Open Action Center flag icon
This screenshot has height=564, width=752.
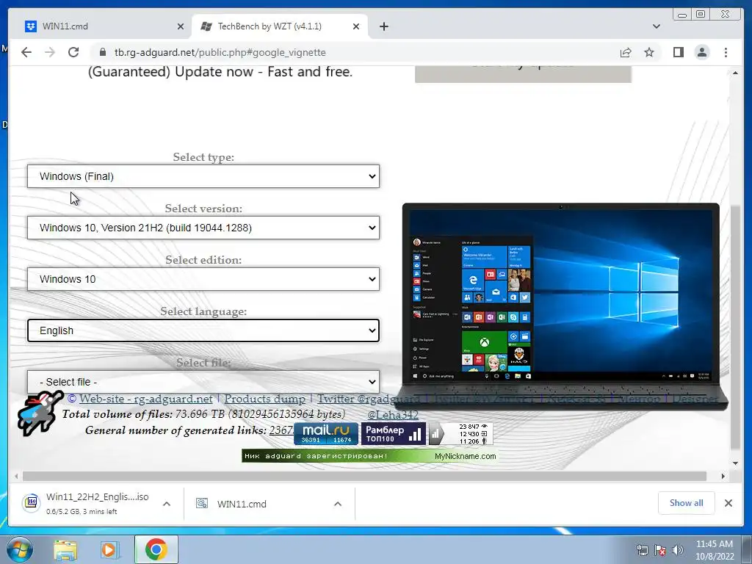[x=660, y=550]
